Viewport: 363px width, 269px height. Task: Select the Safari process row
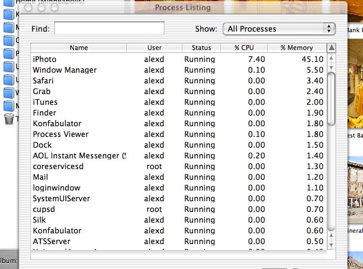(x=178, y=81)
